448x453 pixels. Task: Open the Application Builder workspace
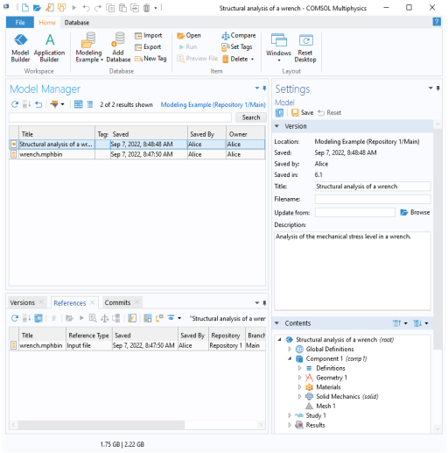tap(49, 47)
